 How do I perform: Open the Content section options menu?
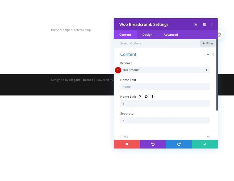click(x=213, y=54)
